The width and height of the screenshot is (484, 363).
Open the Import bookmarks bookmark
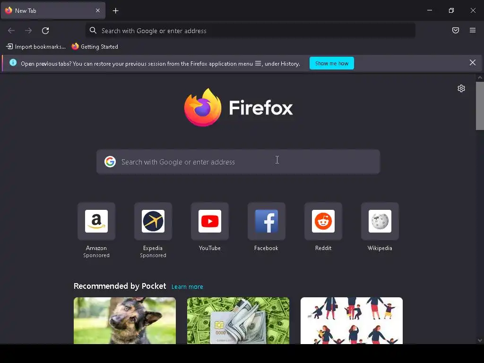point(36,47)
